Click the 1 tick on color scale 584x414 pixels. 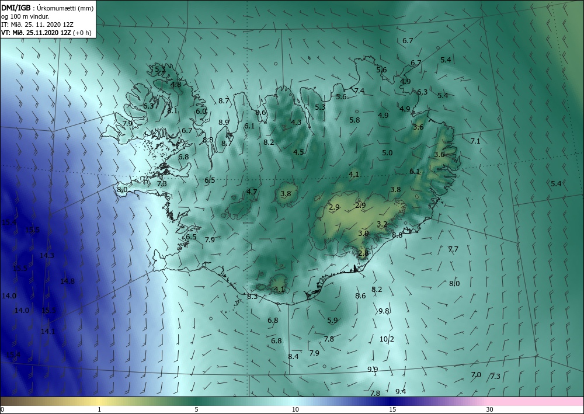coord(99,409)
